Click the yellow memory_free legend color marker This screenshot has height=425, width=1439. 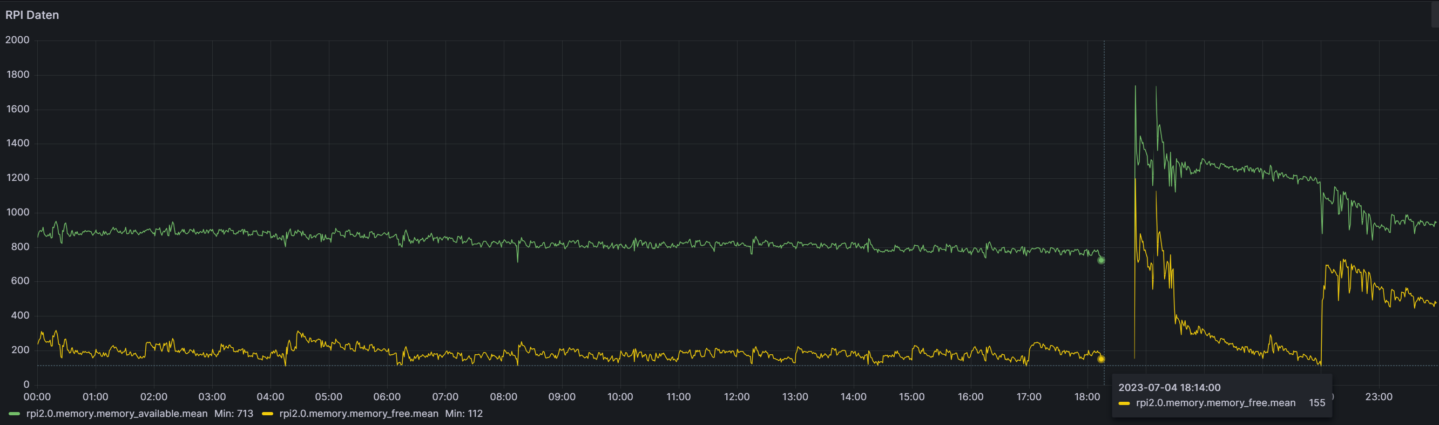click(268, 414)
